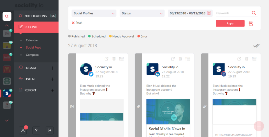Delete the 19:19 Facebook post
The height and width of the screenshot is (137, 269).
pos(247,59)
